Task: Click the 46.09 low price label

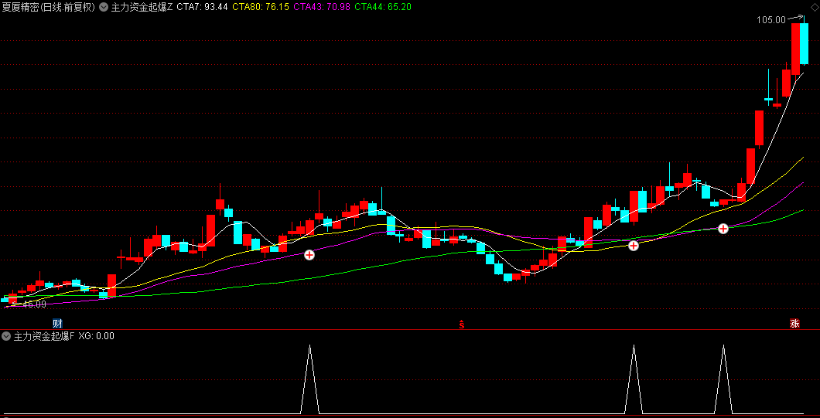Action: click(34, 304)
